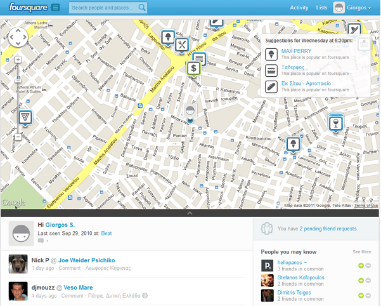Select the ice cream marker near Lagoumitzi

coord(168,37)
